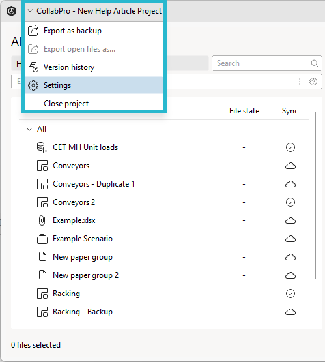Click the synced checkmark for Racking
Screen dimensions: 325x362
290,294
